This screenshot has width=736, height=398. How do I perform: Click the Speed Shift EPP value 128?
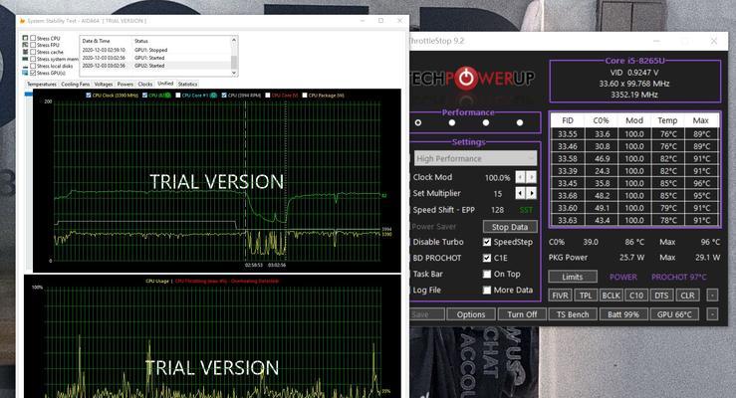tap(498, 210)
